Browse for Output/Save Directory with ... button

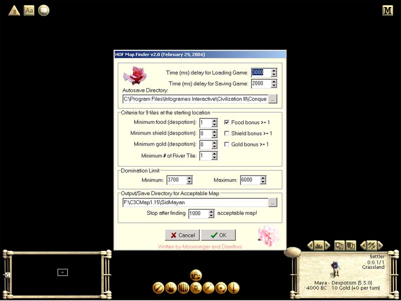tap(273, 202)
